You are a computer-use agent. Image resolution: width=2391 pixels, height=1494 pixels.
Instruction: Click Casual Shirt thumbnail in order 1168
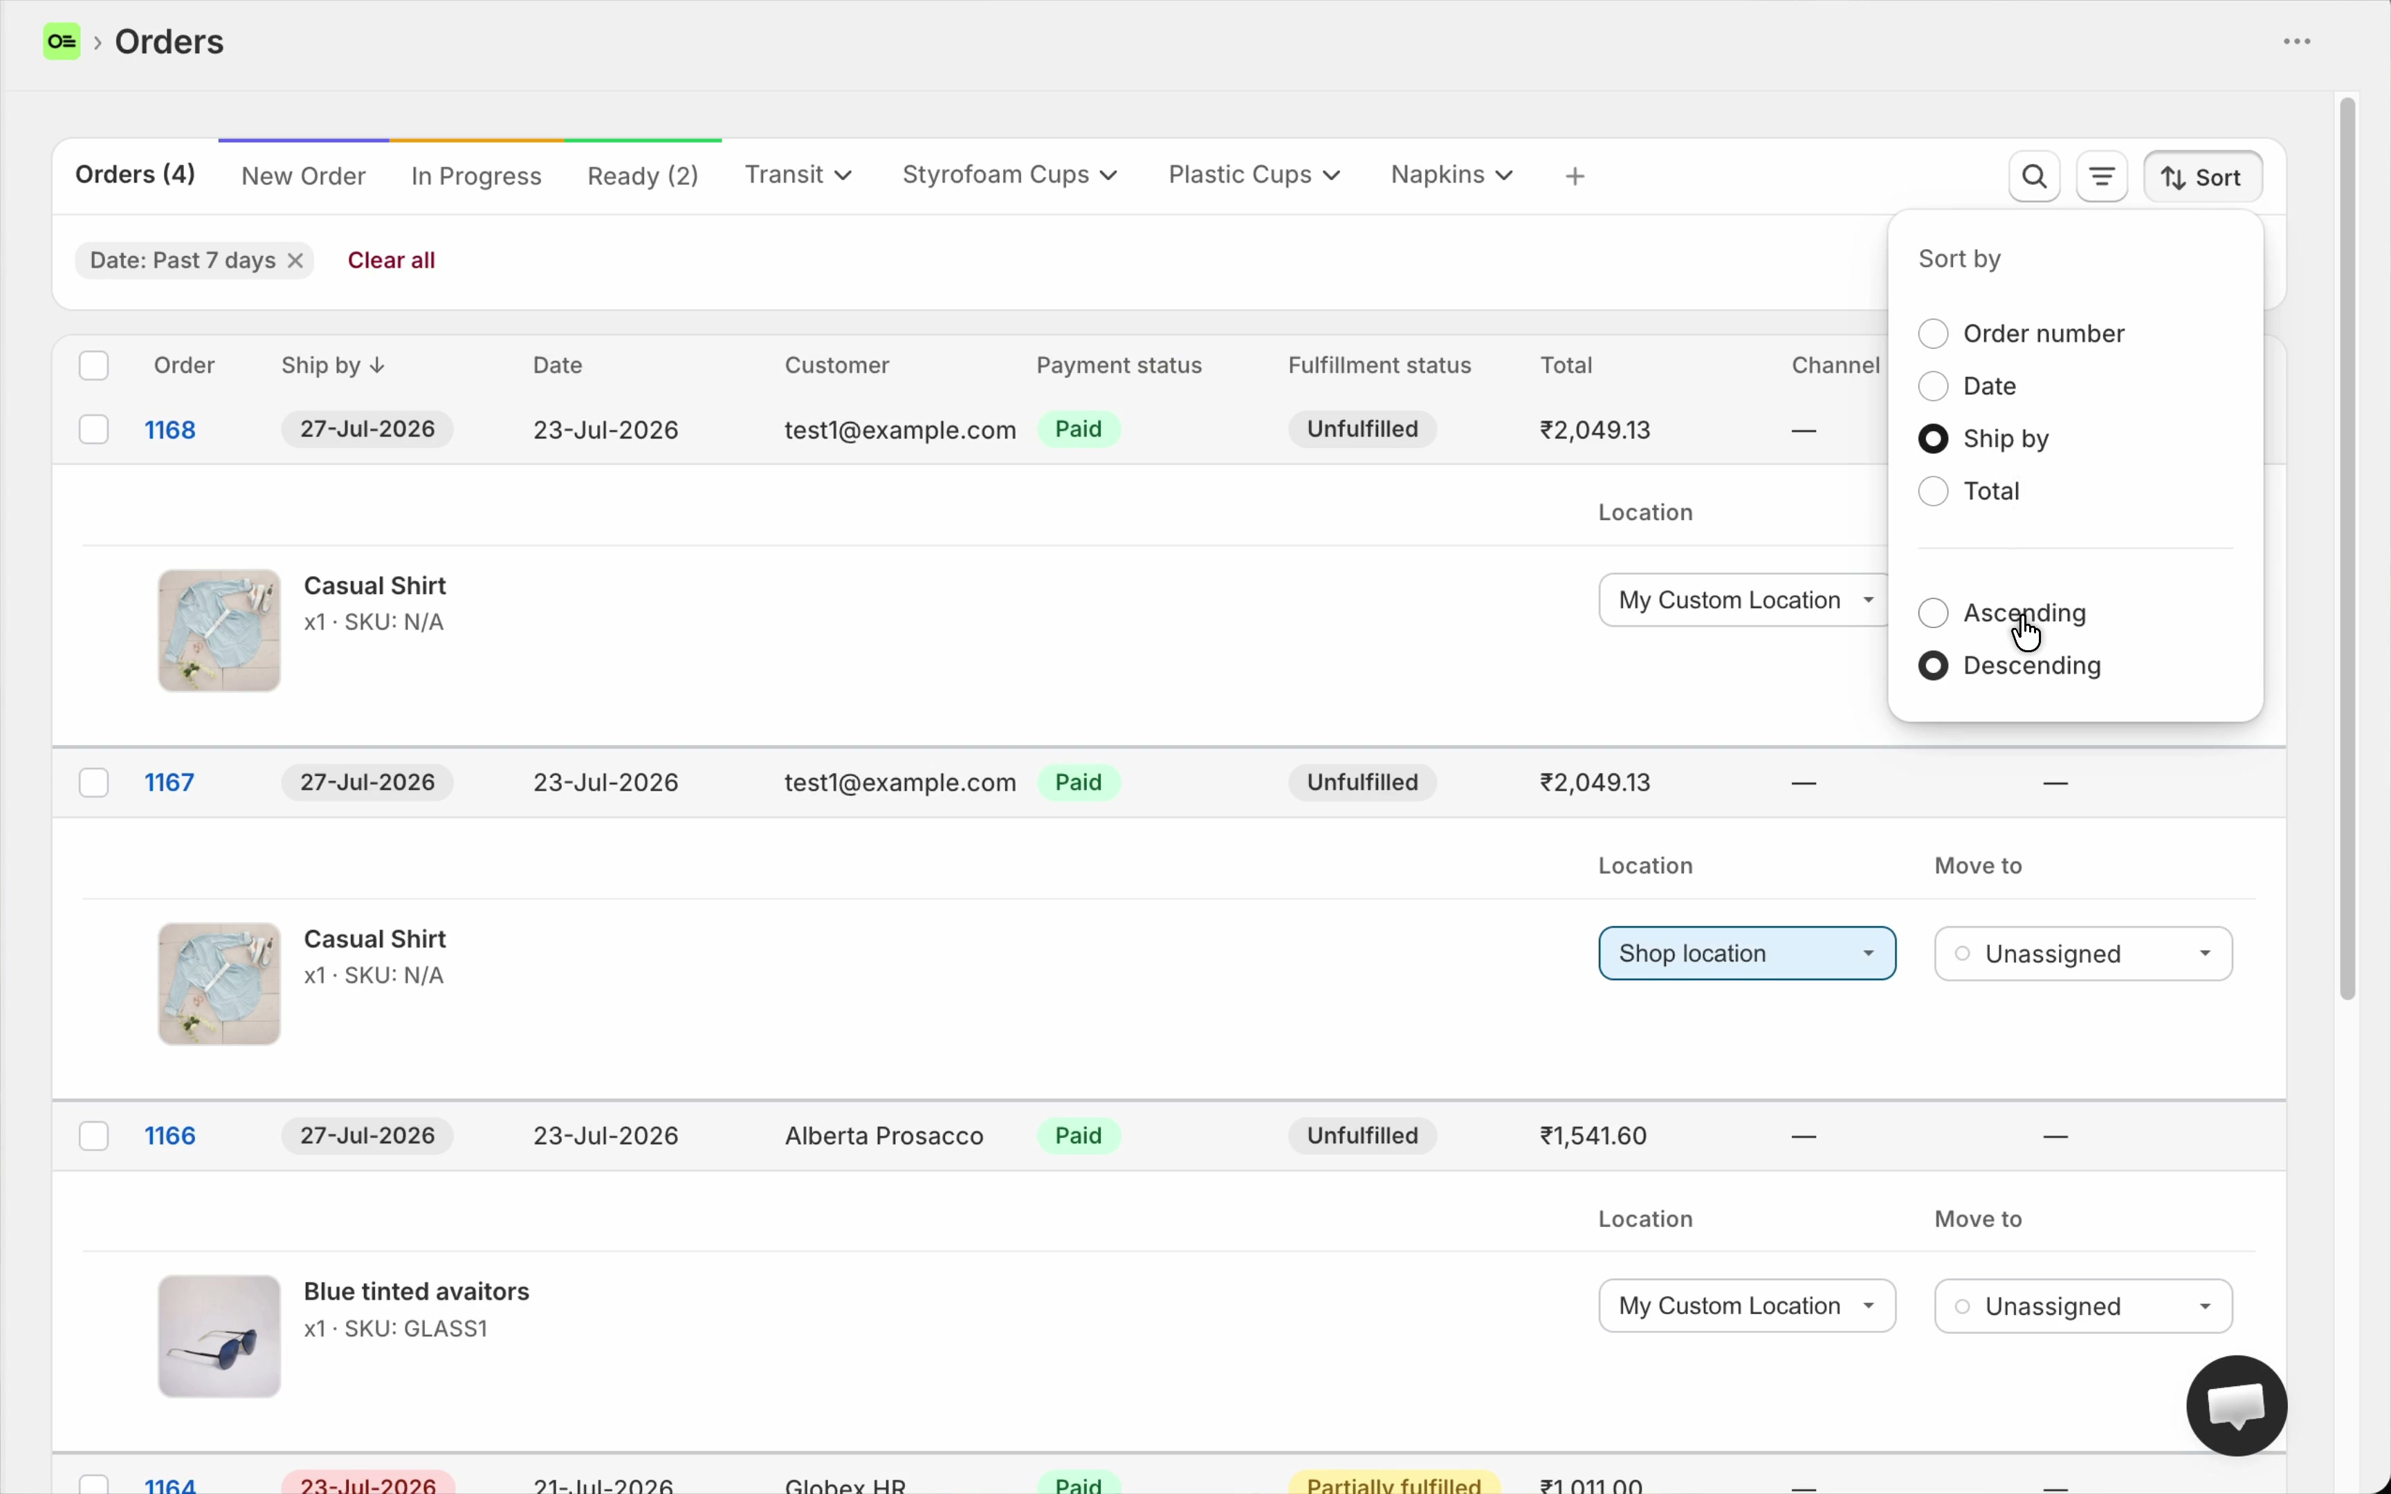point(219,630)
